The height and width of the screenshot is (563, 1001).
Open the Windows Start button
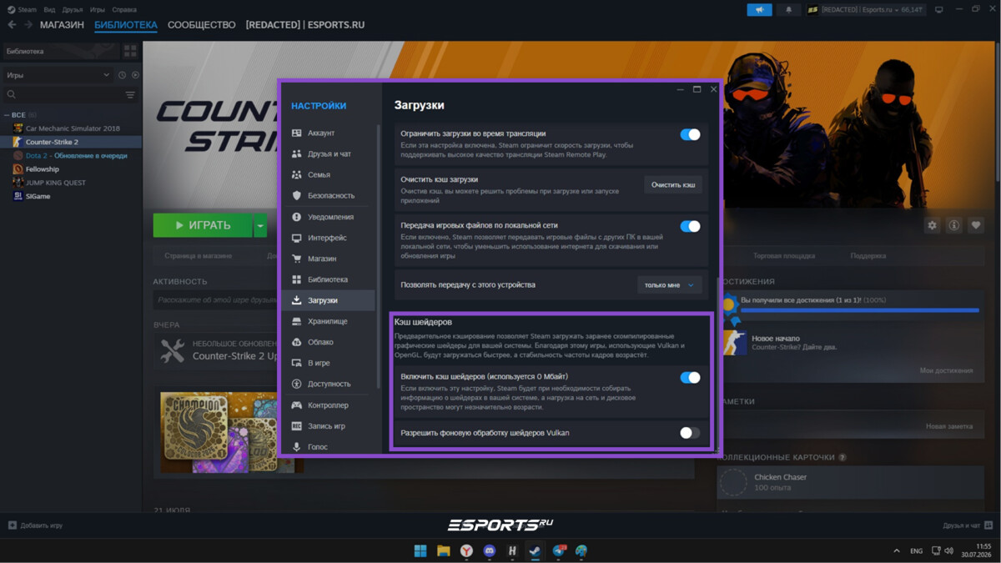pyautogui.click(x=420, y=551)
